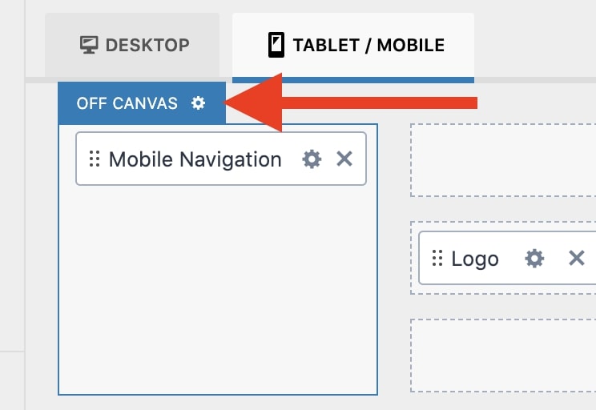Select the OFF CANVAS header label
This screenshot has height=410, width=596.
(127, 103)
